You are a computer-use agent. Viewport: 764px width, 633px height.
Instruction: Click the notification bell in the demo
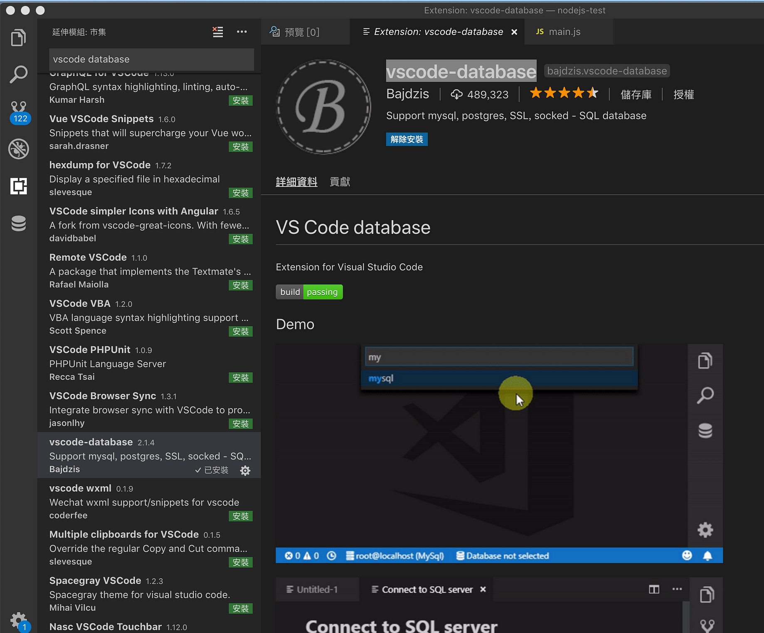[707, 556]
